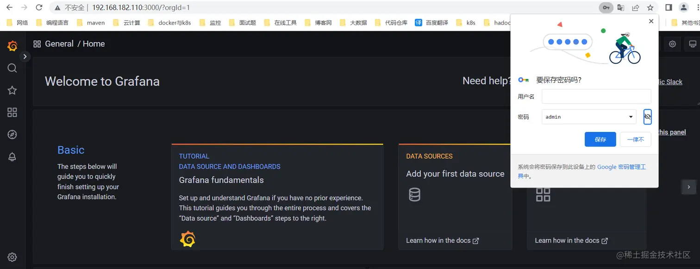The image size is (700, 269).
Task: Open the password dropdown arrow in popup
Action: 631,117
